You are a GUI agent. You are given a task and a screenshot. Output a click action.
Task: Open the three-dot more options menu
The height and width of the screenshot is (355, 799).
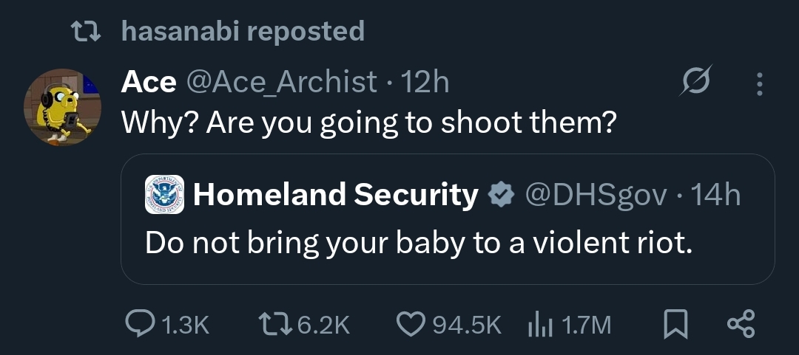758,82
